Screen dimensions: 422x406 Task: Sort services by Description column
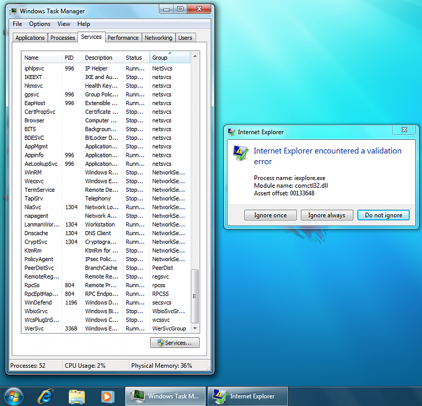(102, 58)
